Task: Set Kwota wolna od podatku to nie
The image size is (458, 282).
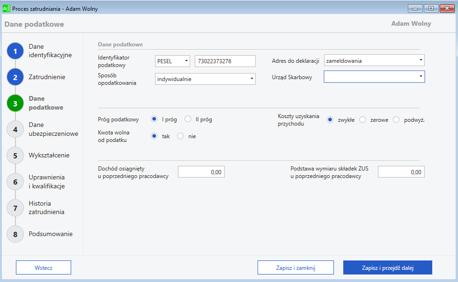Action: [x=180, y=136]
